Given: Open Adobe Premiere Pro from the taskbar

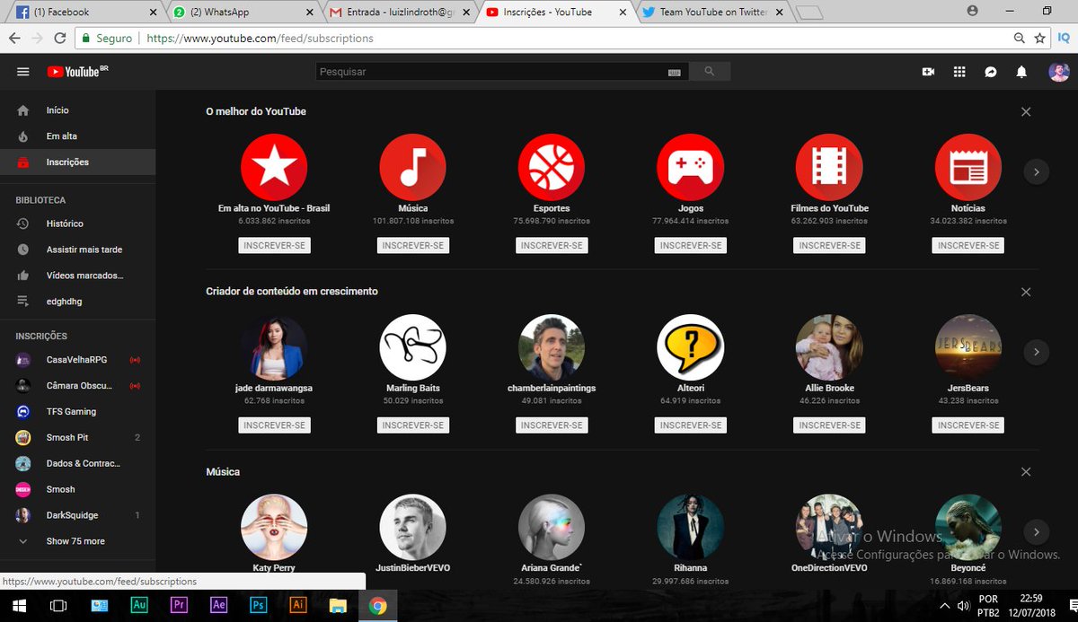Looking at the screenshot, I should point(179,605).
